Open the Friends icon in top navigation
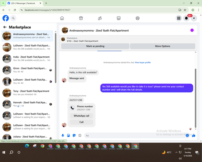 point(100,18)
